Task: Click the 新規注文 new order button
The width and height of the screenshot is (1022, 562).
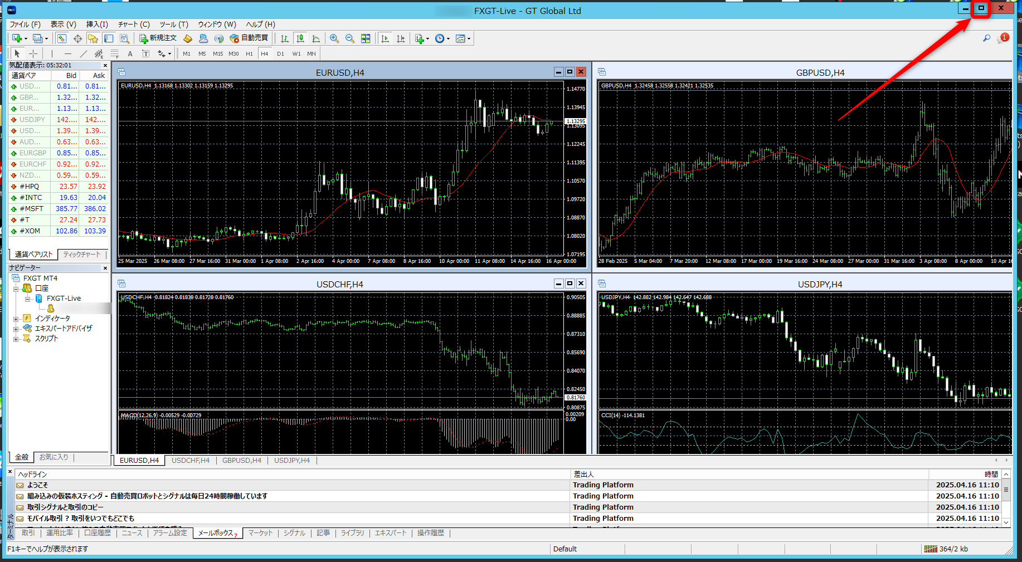Action: [x=158, y=38]
